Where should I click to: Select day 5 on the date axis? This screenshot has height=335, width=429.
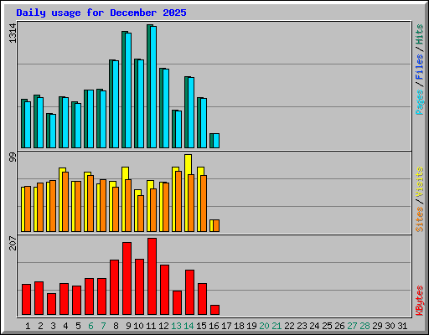point(78,326)
